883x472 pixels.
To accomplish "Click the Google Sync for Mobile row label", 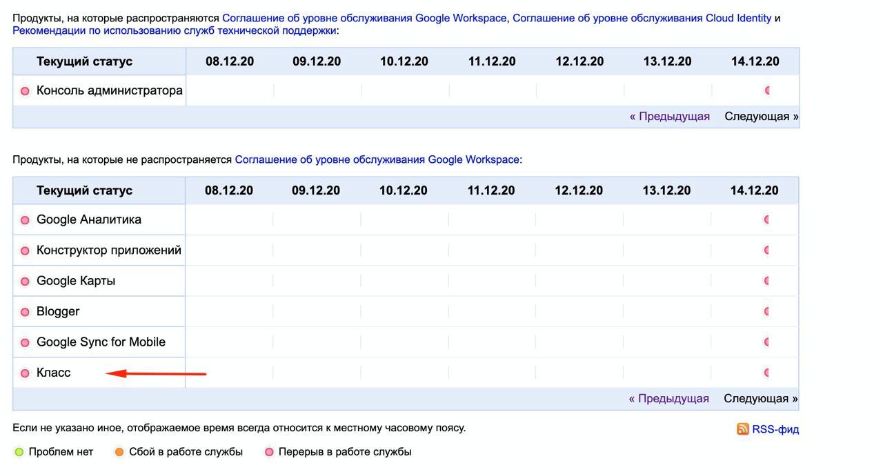I will pos(101,342).
